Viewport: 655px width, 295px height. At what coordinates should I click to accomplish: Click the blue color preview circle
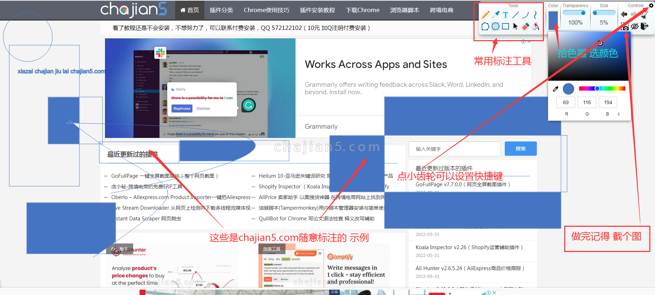pyautogui.click(x=568, y=89)
